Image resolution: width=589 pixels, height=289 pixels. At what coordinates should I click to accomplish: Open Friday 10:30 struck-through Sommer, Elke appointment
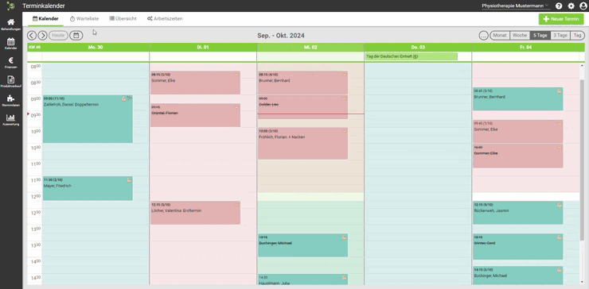point(518,156)
